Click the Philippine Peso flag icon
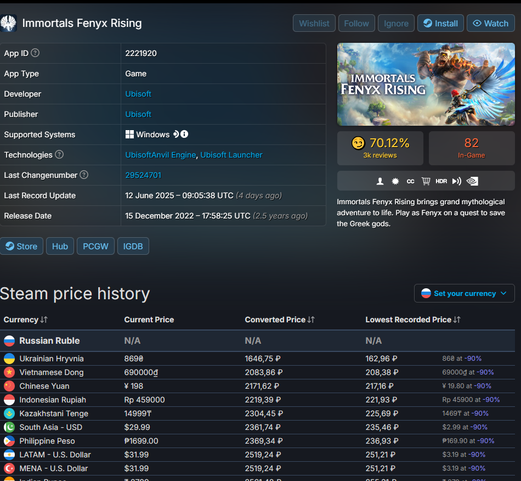The image size is (521, 481). [x=9, y=441]
